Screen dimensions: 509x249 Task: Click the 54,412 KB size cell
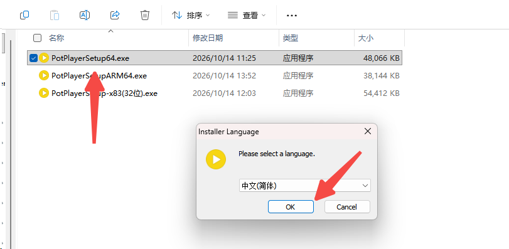point(382,93)
